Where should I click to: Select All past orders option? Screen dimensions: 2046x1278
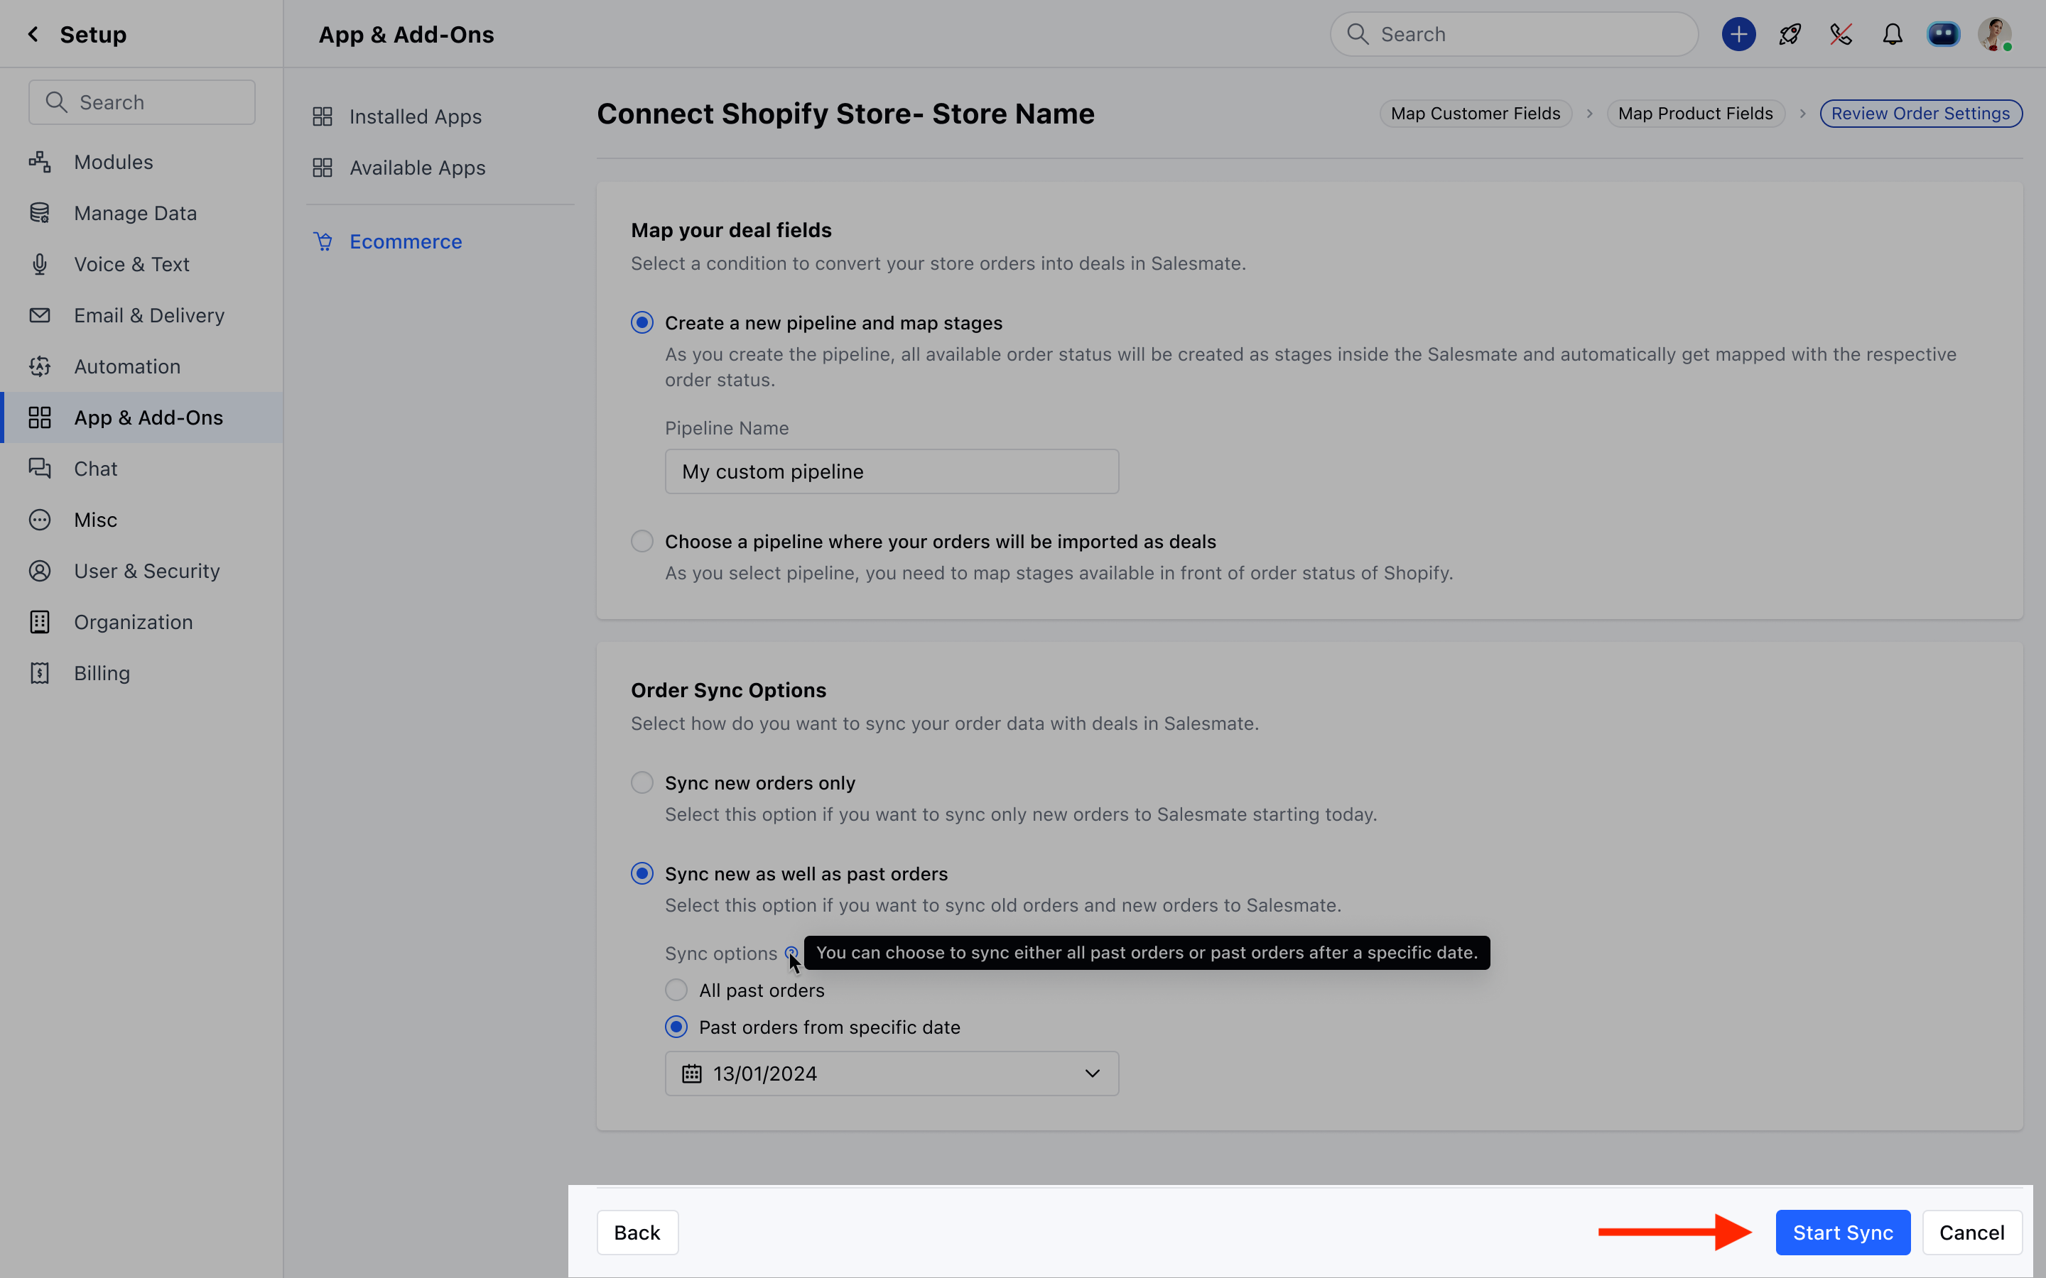point(676,990)
